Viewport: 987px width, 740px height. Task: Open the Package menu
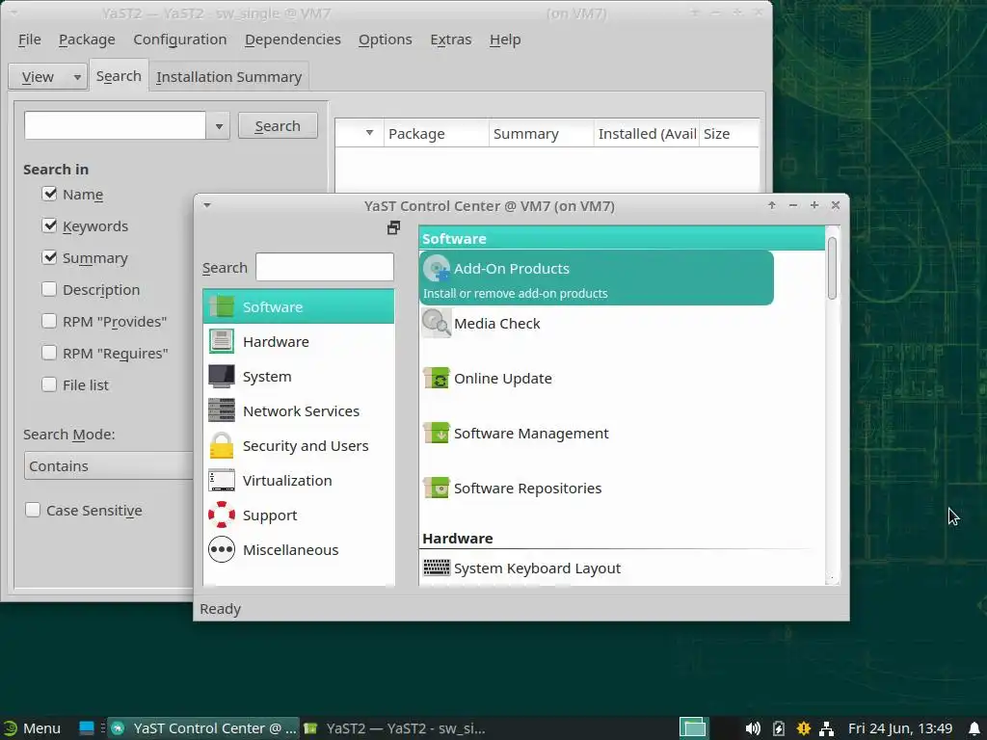pyautogui.click(x=87, y=40)
